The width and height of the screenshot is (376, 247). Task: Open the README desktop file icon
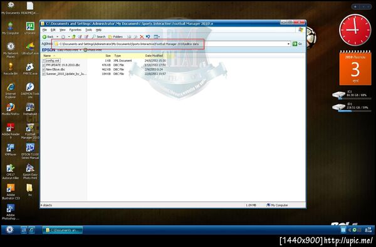pyautogui.click(x=30, y=8)
